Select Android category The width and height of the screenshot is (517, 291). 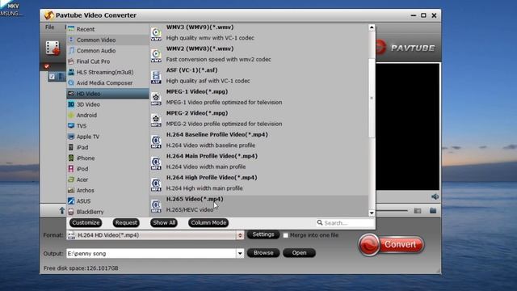click(x=107, y=115)
